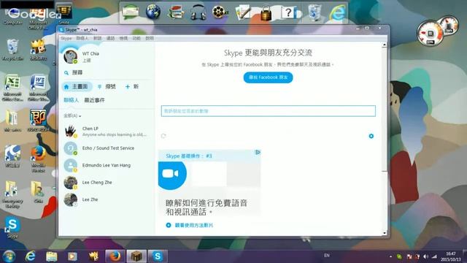Open the Recycle Bin desktop icon
Viewport: 467px width, 263px height.
pos(12,50)
